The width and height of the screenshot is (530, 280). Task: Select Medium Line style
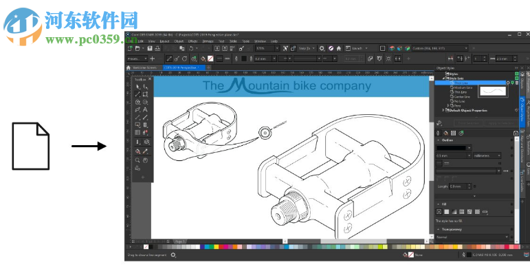pyautogui.click(x=463, y=87)
